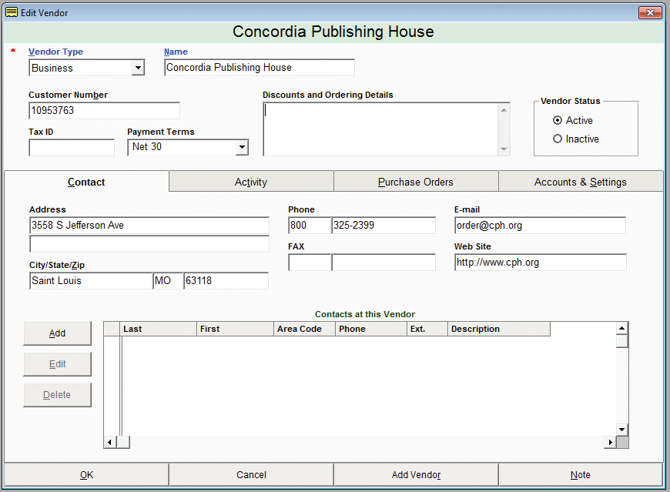Image resolution: width=670 pixels, height=492 pixels.
Task: Select the Active vendor status
Action: coord(558,121)
